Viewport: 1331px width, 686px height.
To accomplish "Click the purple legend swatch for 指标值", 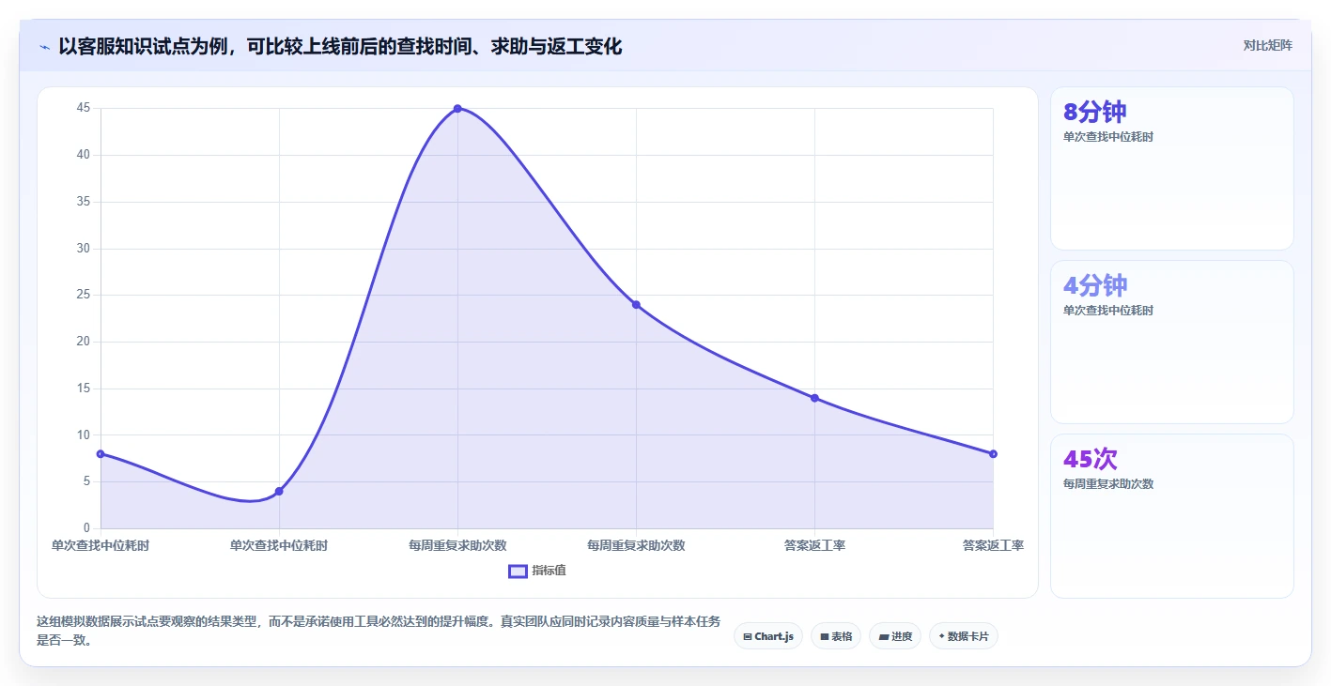I will [x=518, y=571].
